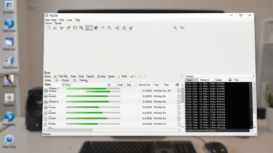Click the document icon on the 0.60OD row
Image resolution: width=273 pixels, height=153 pixels.
(179, 124)
